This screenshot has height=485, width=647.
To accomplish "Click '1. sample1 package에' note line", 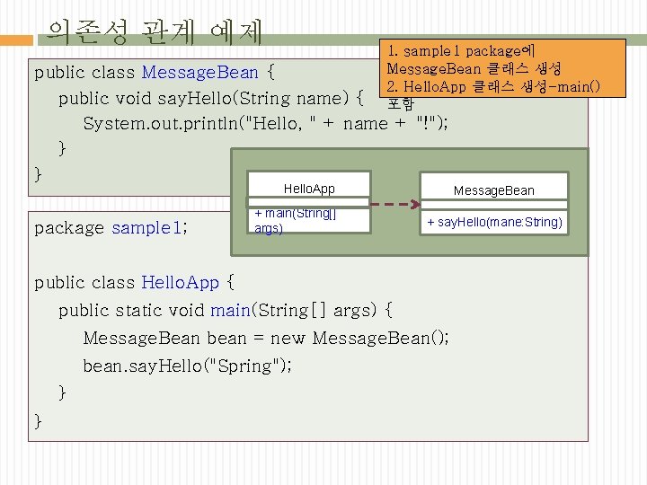I will (461, 51).
